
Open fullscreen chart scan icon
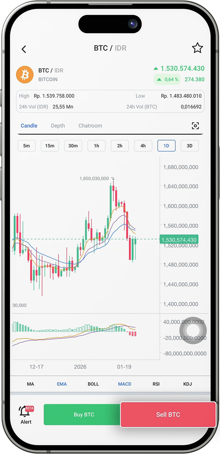point(195,126)
